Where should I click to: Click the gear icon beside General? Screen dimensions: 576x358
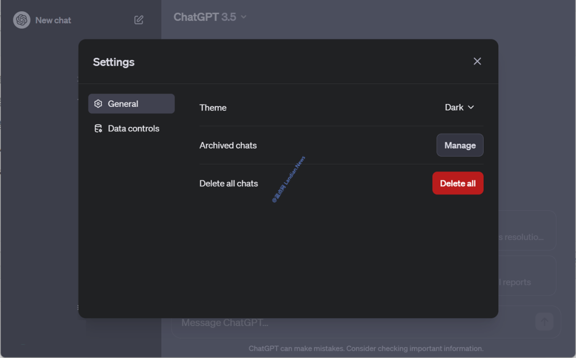(x=98, y=104)
